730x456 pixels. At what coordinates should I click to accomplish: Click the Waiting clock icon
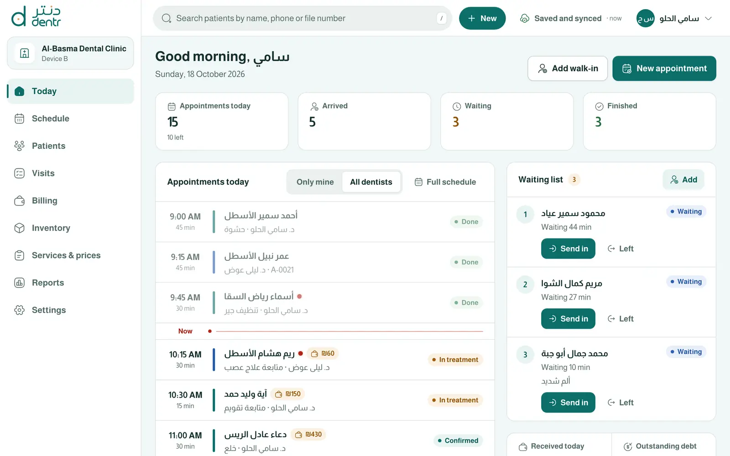tap(457, 106)
